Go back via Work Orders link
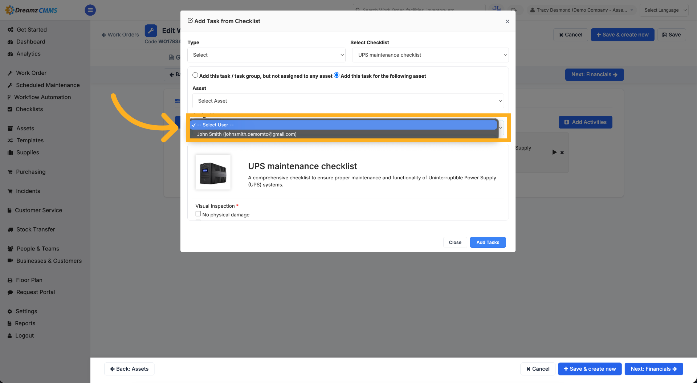 (x=120, y=35)
